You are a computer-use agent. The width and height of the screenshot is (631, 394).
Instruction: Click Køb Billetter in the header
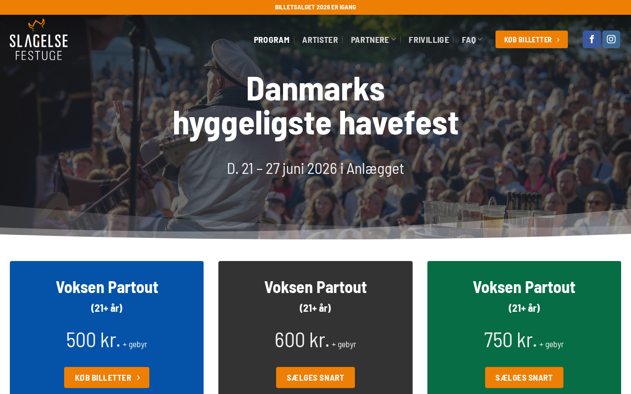(531, 39)
